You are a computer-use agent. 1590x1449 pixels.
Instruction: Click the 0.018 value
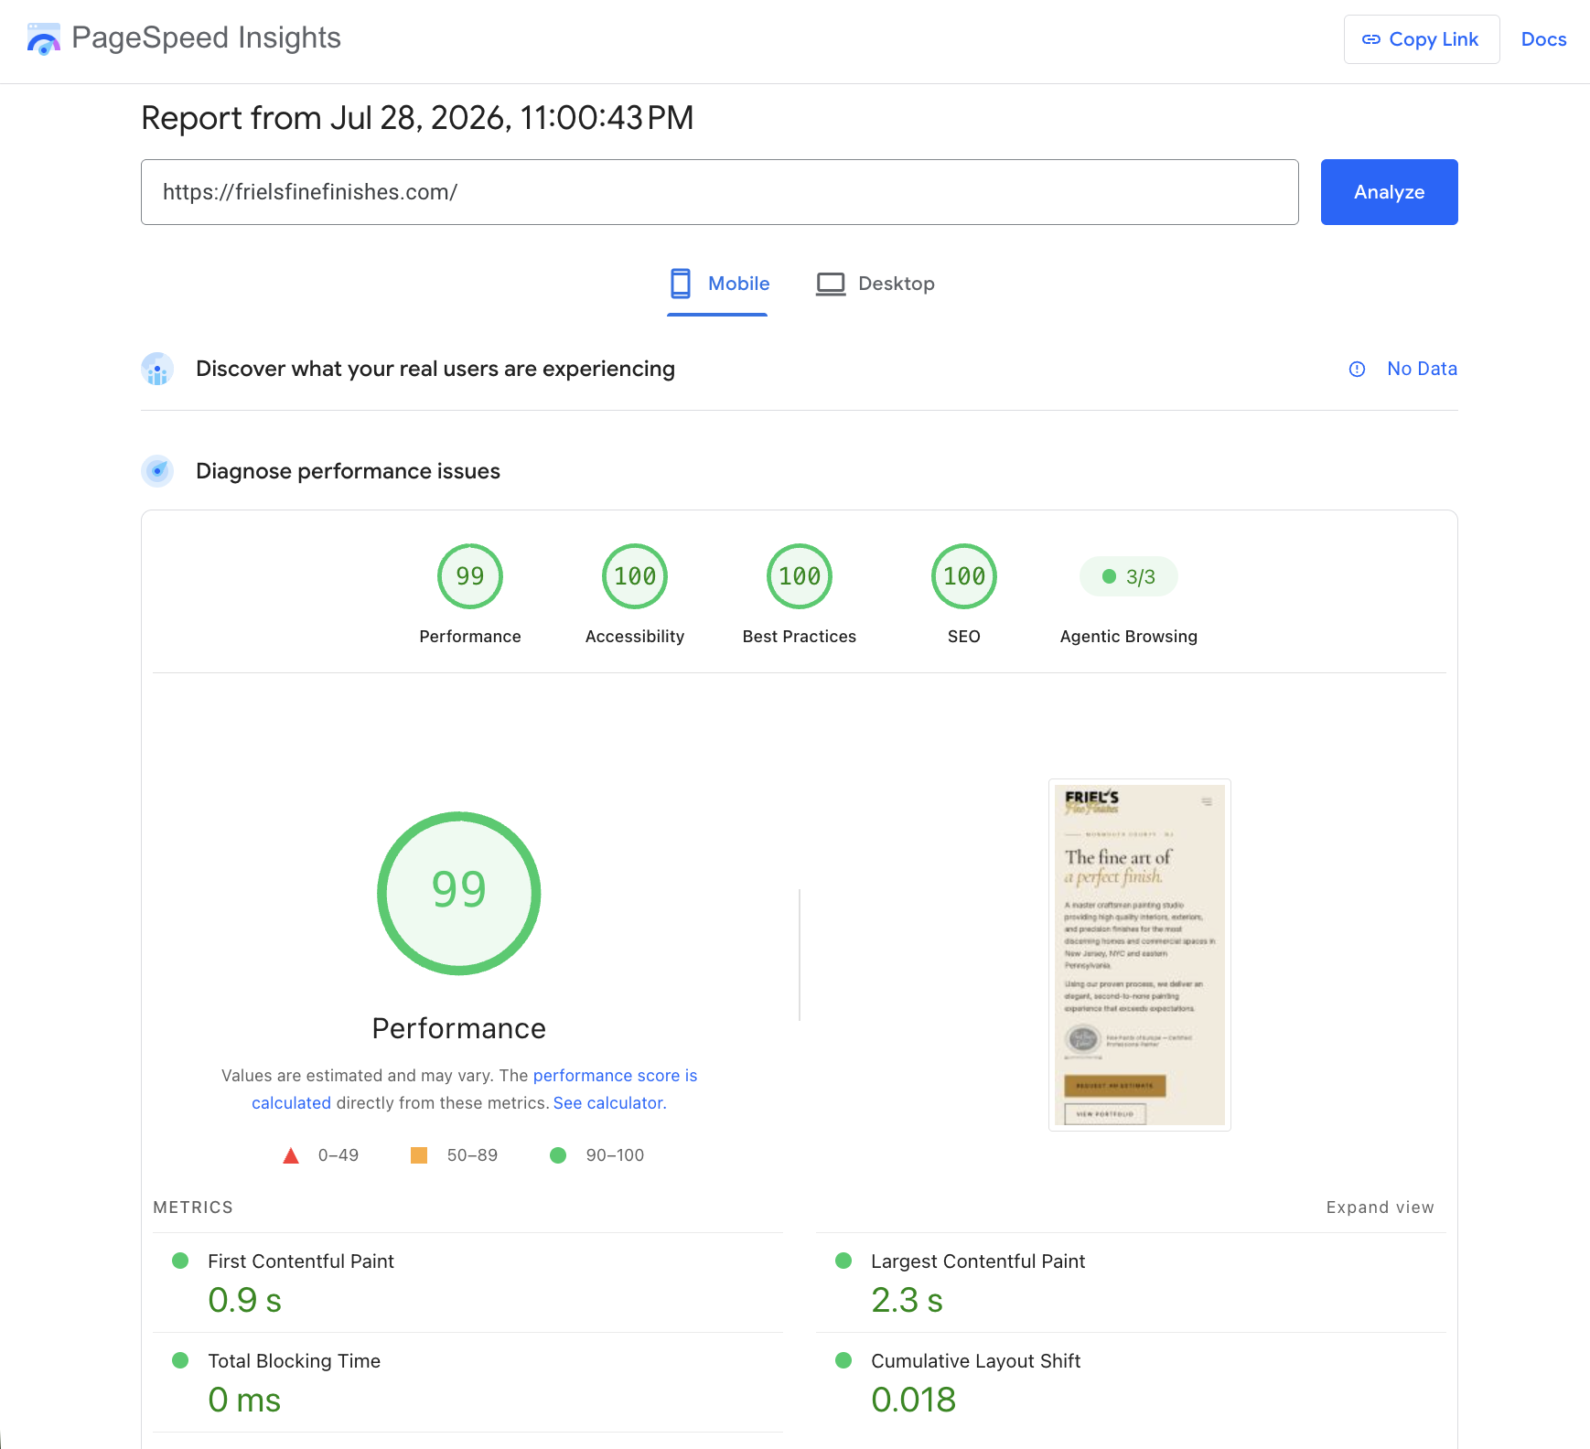pos(913,1400)
